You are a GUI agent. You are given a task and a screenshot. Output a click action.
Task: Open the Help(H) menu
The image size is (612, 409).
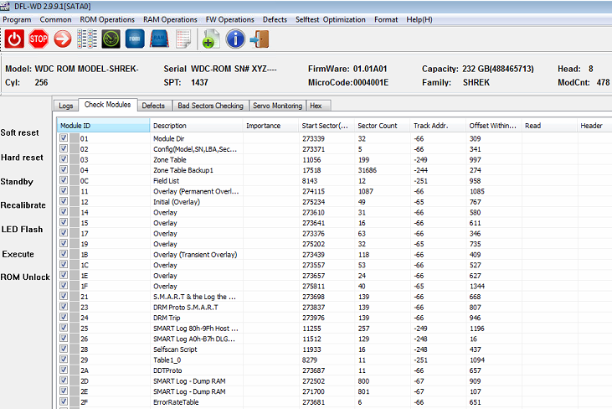[x=419, y=19]
